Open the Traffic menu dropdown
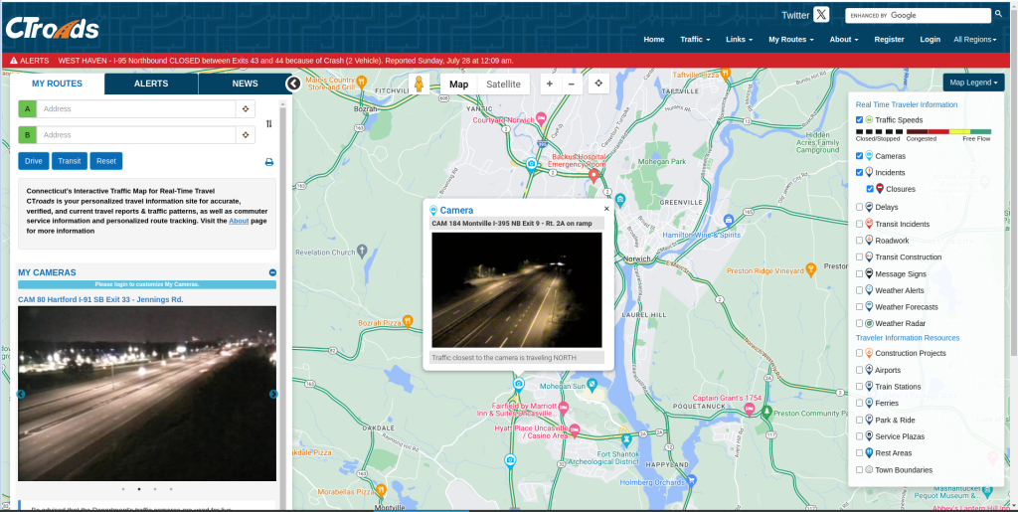Image resolution: width=1018 pixels, height=512 pixels. (695, 40)
